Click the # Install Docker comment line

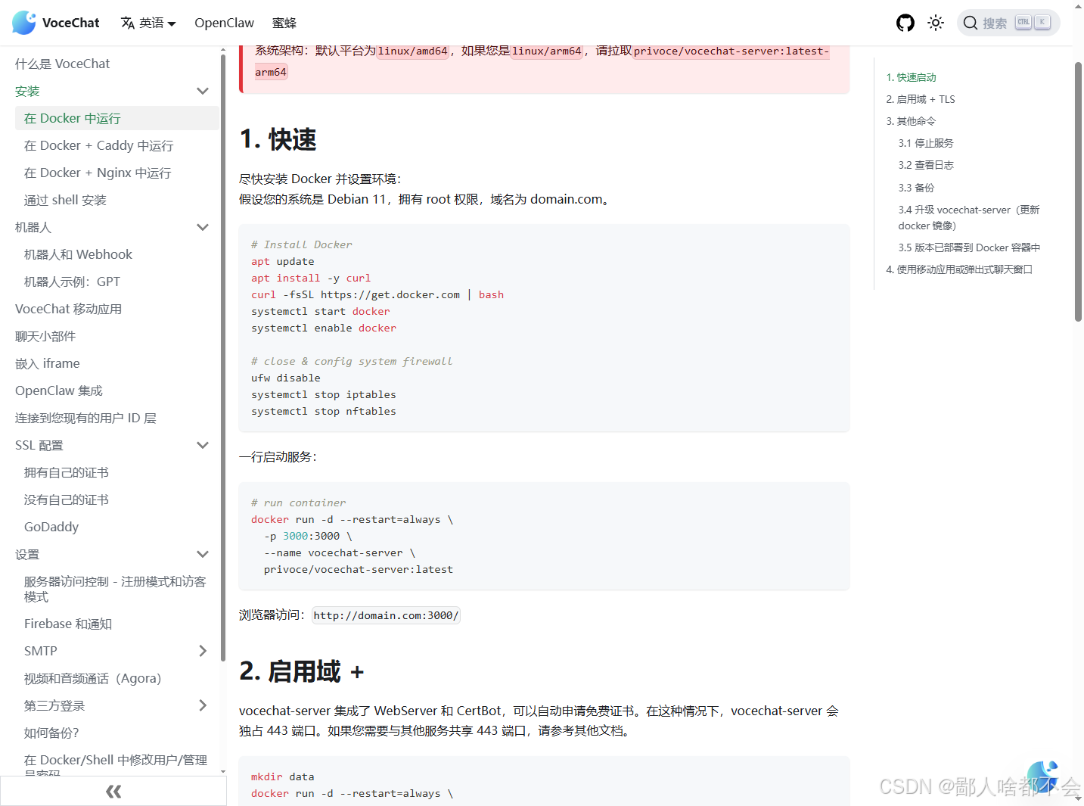[302, 244]
